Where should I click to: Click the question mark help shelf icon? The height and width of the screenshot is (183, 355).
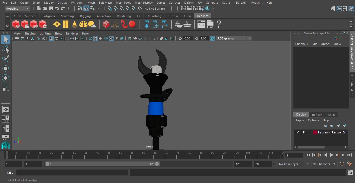219,24
